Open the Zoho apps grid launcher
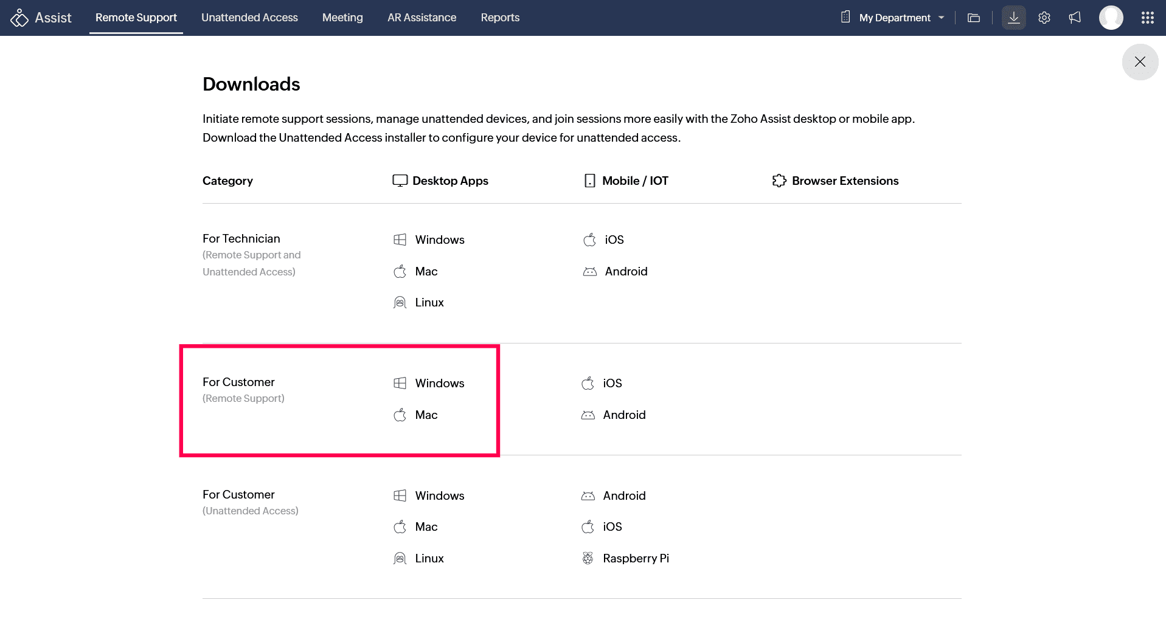The height and width of the screenshot is (625, 1166). coord(1148,18)
